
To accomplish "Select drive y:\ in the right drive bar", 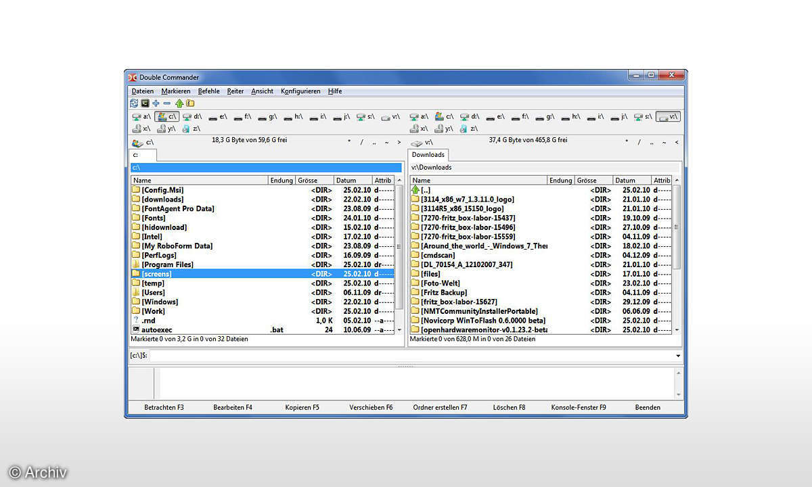I will click(x=445, y=129).
